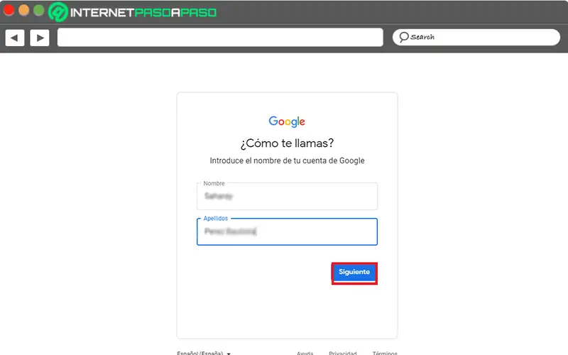
Task: Click the orange minimize window dot
Action: [x=24, y=10]
